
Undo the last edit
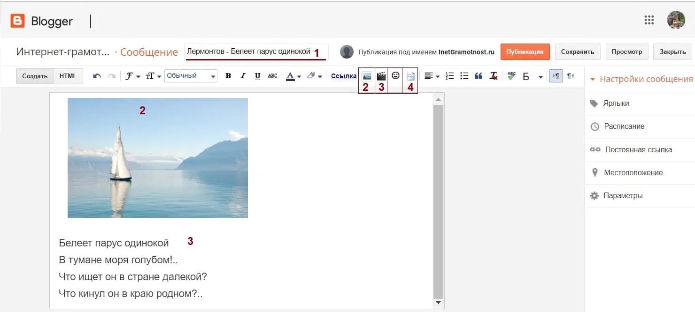[x=97, y=76]
